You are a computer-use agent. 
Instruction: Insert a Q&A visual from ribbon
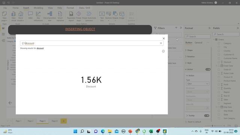30,15
